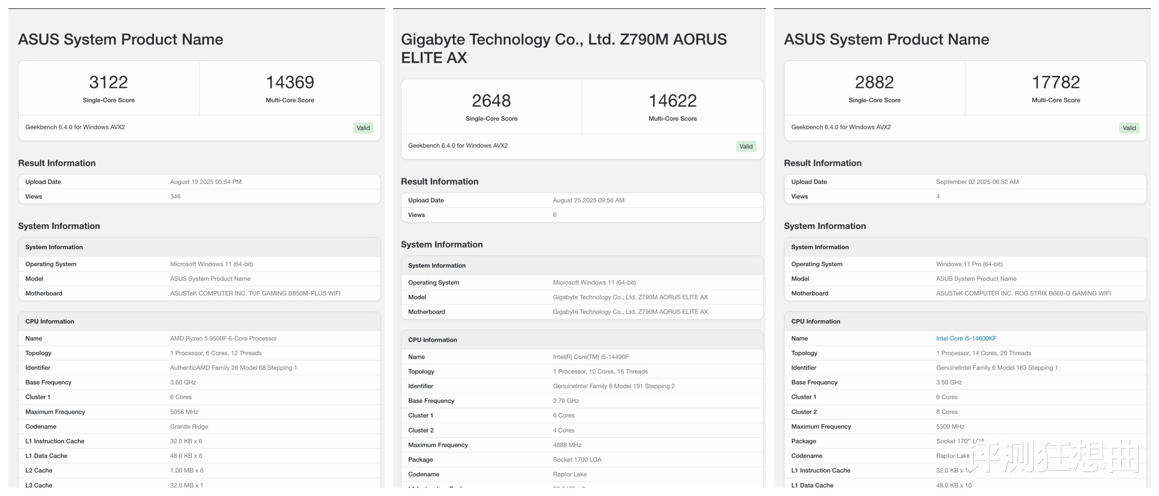This screenshot has width=1159, height=496.
Task: Click the 5056 MHz maximum frequency value
Action: point(184,412)
